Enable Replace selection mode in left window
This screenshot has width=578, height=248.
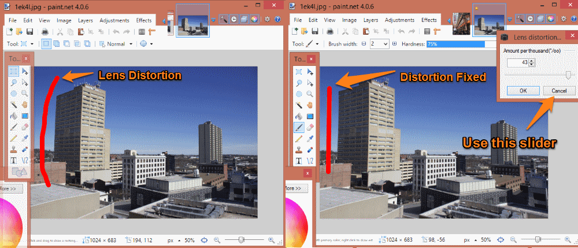(x=46, y=44)
